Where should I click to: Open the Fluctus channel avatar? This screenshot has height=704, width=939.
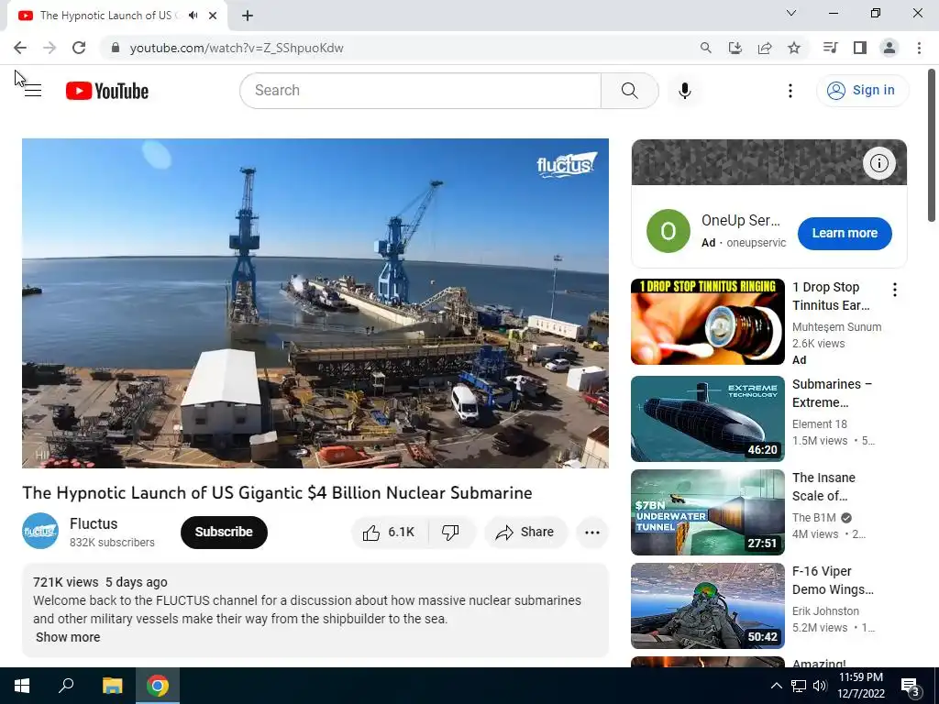pyautogui.click(x=40, y=531)
